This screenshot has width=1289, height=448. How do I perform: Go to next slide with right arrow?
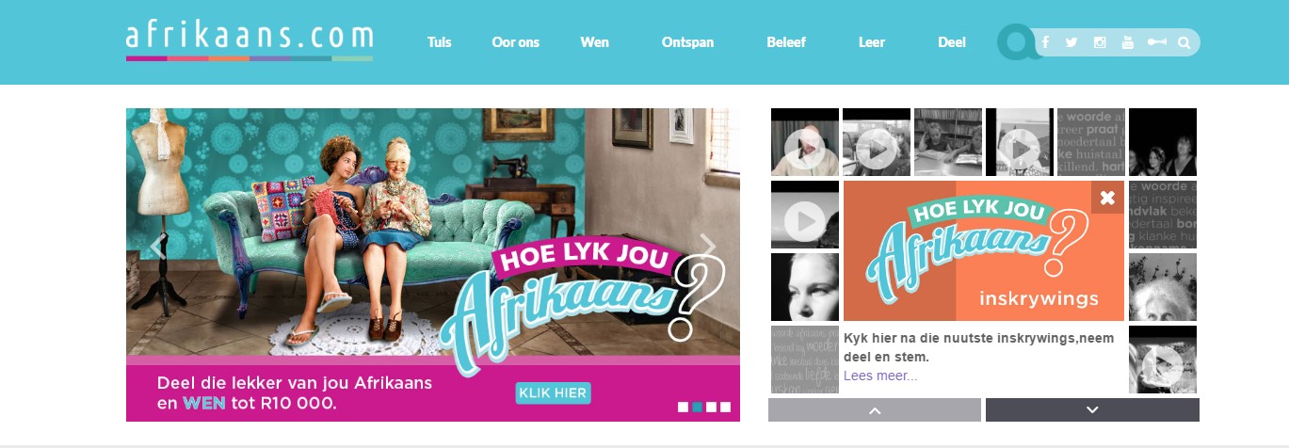point(708,247)
